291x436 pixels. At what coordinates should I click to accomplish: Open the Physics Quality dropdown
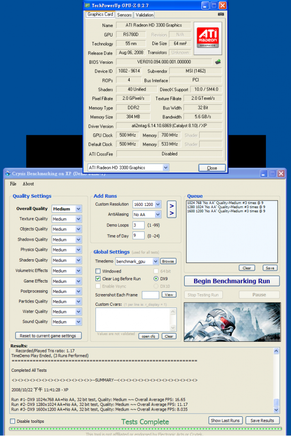pos(79,250)
